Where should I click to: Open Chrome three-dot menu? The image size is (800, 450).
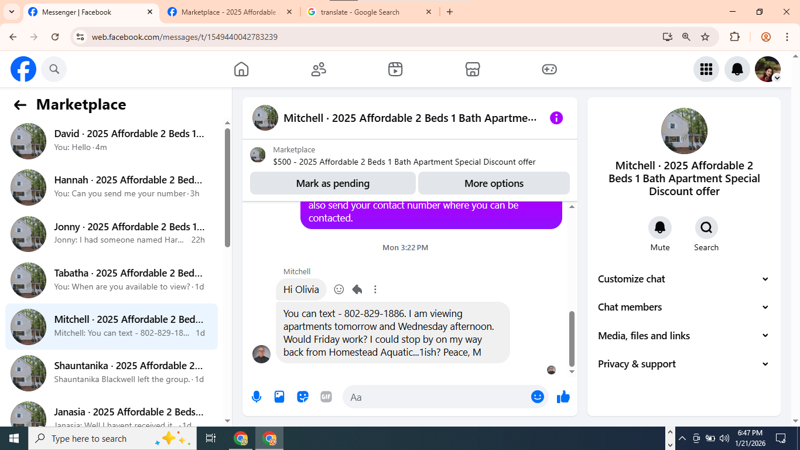click(787, 37)
